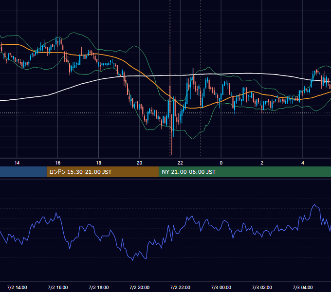Click the 16 hour label on time axis

pyautogui.click(x=57, y=163)
